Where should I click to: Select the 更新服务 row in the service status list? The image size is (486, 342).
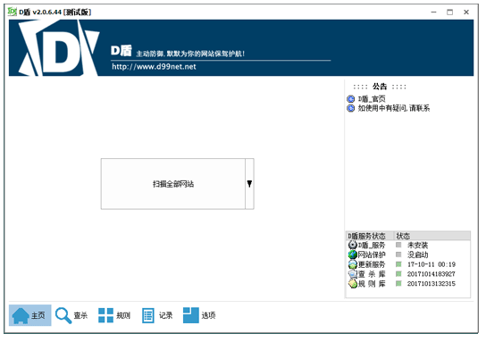click(x=408, y=264)
